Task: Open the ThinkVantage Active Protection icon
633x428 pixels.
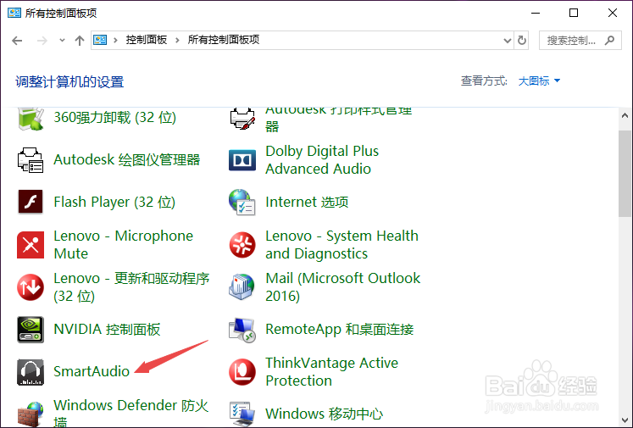Action: click(x=242, y=372)
